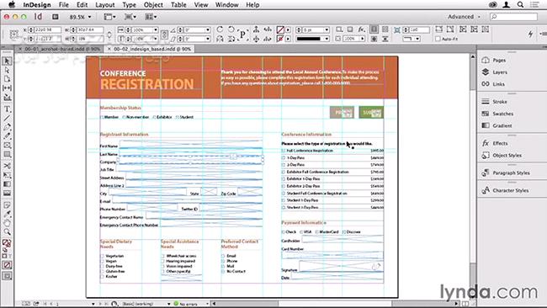Select the Pencil tool
Screen dimensions: 547x308
[7, 136]
